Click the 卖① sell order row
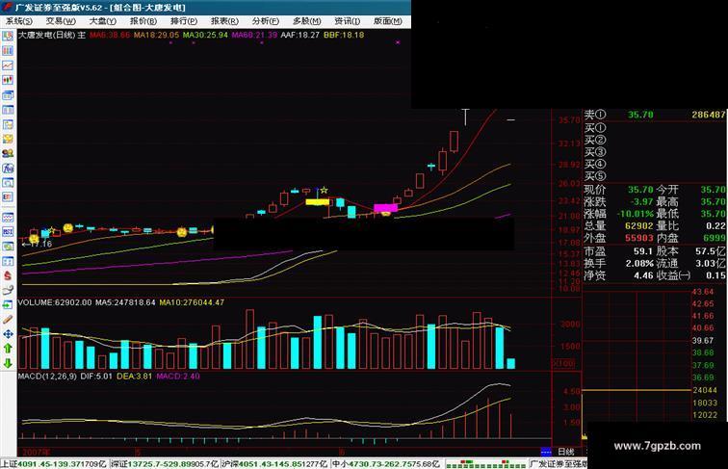This screenshot has width=728, height=469. 655,115
